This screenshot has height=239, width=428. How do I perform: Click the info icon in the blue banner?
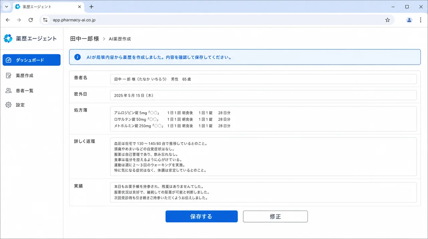click(x=77, y=57)
